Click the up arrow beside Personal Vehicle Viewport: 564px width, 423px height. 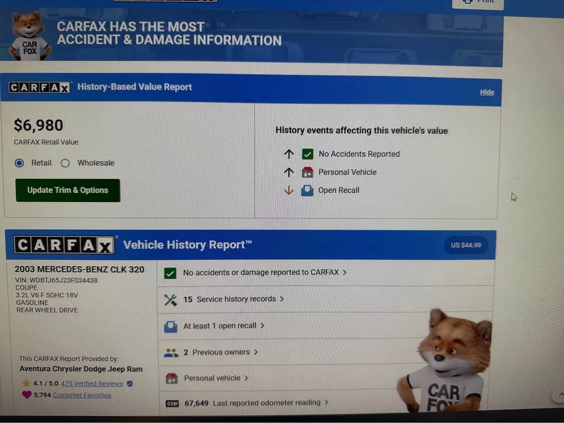[289, 172]
